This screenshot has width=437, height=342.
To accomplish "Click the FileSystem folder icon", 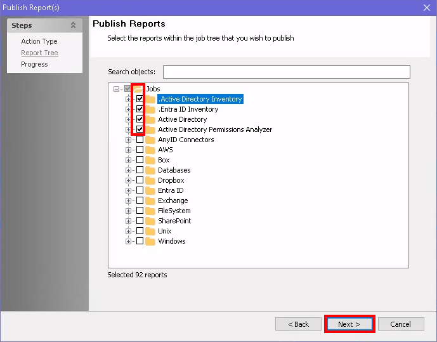I will point(150,211).
